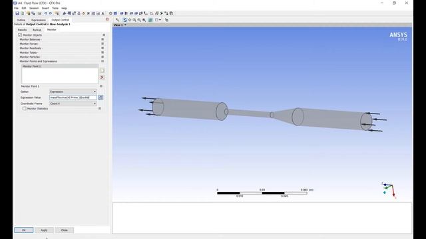Switch to the Expressions tab

click(x=39, y=20)
